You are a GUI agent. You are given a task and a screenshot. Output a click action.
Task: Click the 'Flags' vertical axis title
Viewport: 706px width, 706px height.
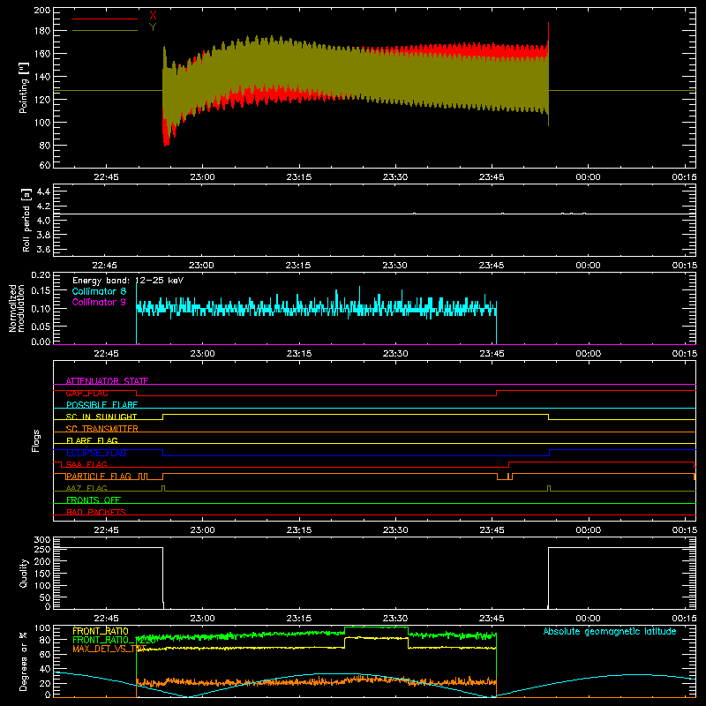click(35, 440)
